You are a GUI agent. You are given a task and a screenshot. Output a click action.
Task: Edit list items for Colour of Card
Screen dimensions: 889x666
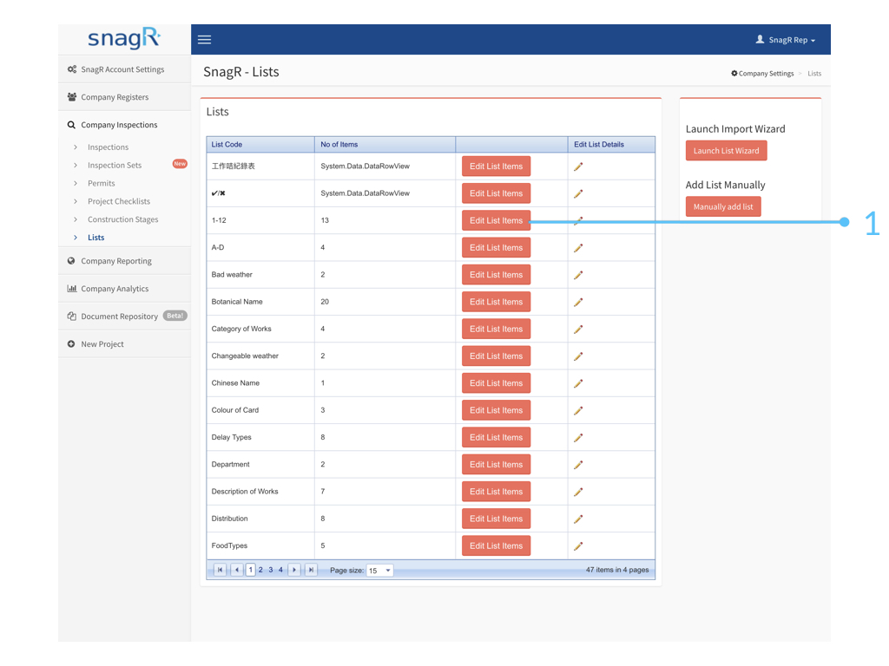496,410
